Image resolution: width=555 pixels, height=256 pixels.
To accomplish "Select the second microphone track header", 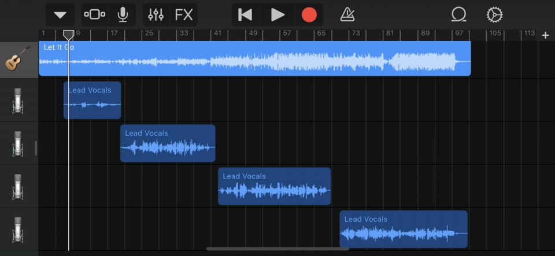I will click(18, 143).
